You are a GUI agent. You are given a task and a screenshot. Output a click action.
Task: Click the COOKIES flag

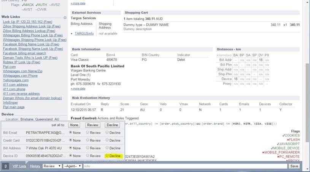click(x=291, y=135)
